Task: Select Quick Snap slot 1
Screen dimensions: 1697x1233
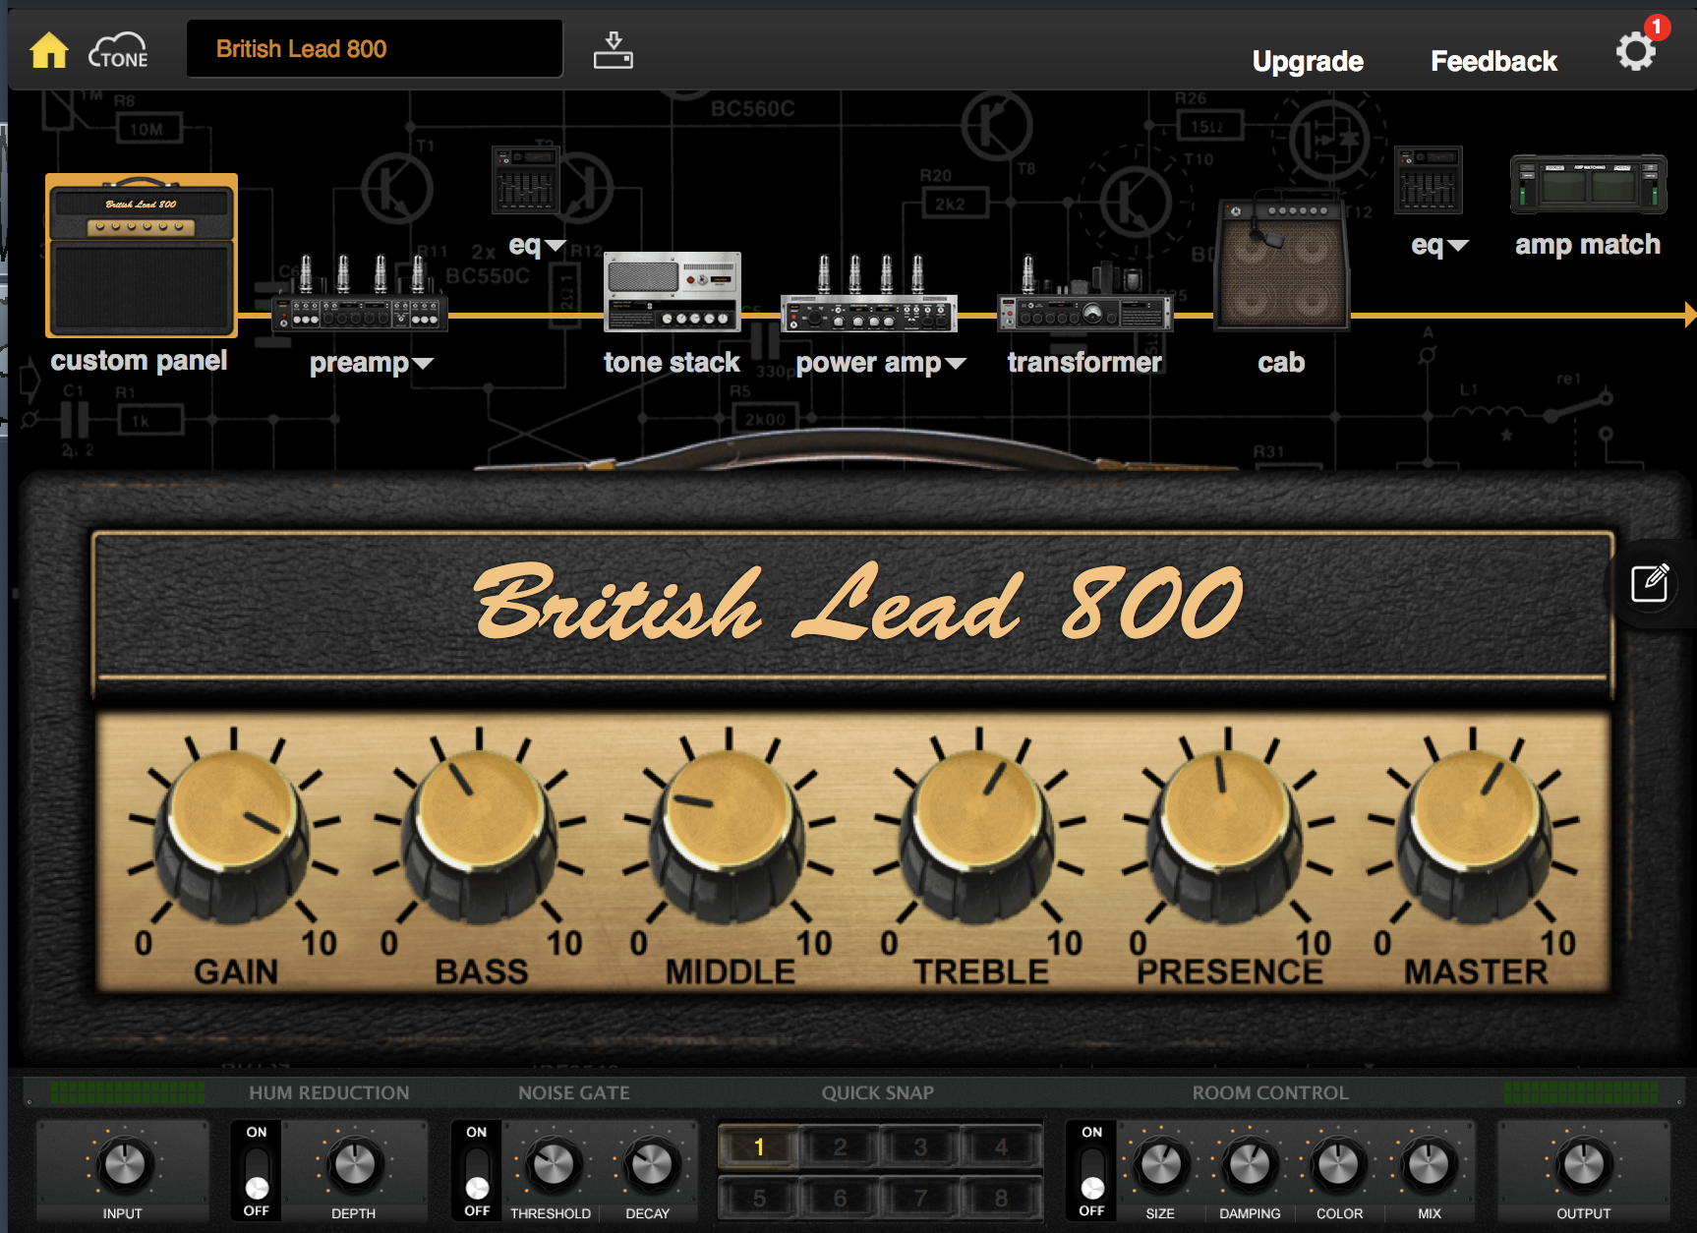Action: tap(759, 1146)
